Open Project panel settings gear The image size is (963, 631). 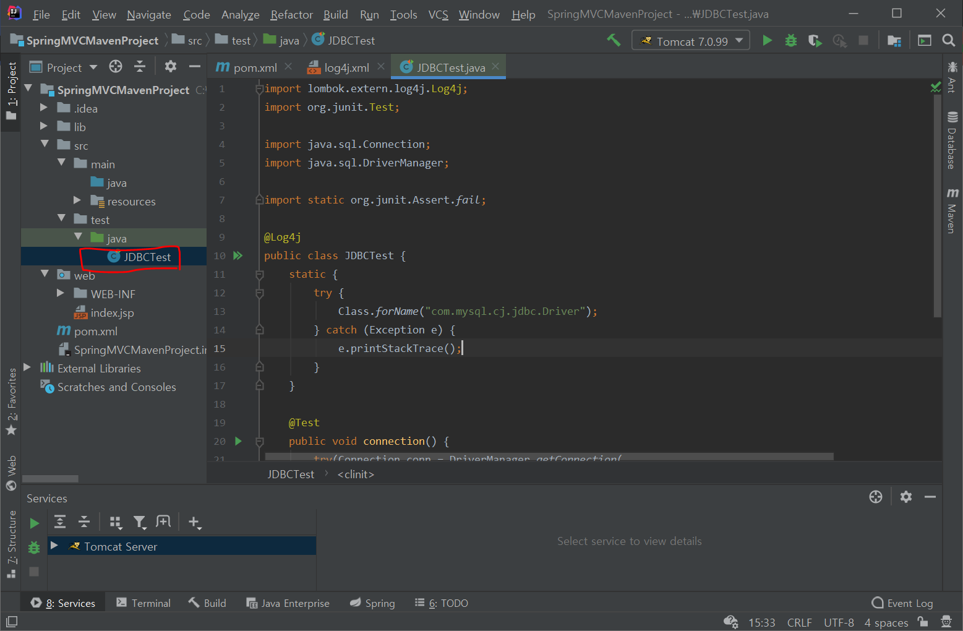click(x=170, y=67)
